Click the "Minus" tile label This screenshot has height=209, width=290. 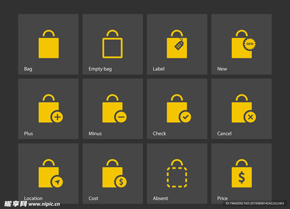click(x=95, y=134)
